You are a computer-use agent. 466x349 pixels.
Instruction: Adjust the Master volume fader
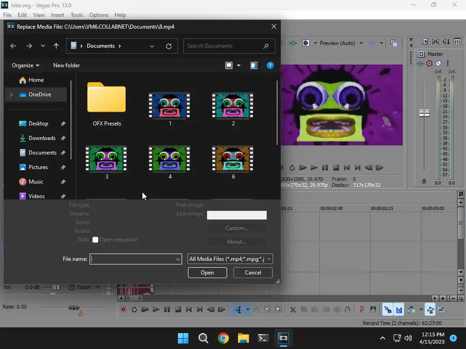[424, 113]
